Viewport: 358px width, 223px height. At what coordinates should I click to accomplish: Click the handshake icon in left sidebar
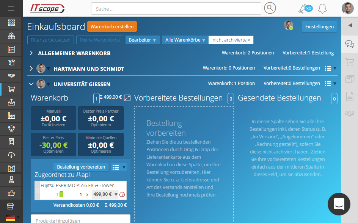[x=11, y=76]
